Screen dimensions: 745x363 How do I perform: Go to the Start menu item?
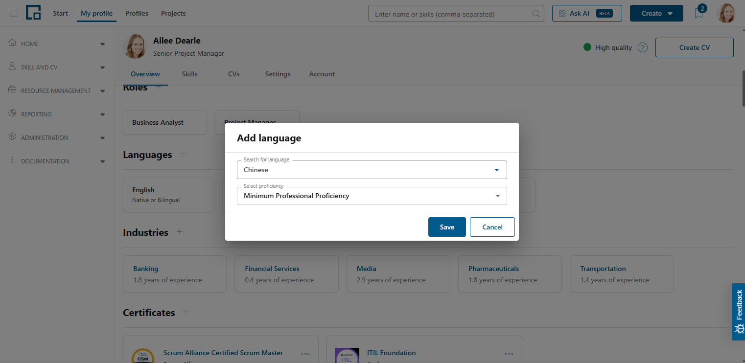tap(61, 13)
